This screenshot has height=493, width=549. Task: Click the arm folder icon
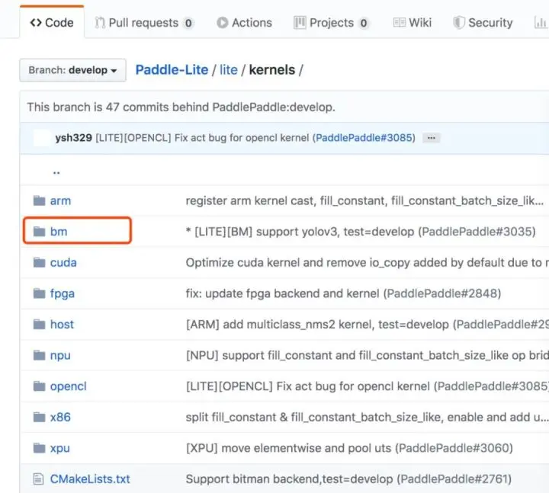[x=39, y=201]
